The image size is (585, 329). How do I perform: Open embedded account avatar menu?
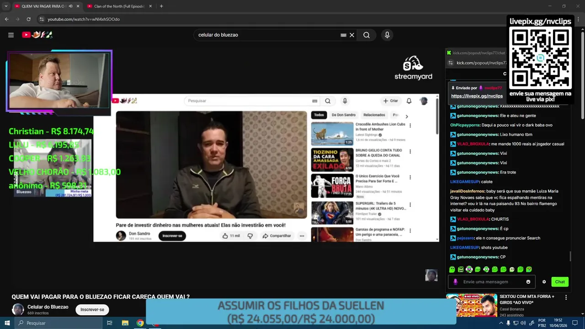(x=424, y=101)
